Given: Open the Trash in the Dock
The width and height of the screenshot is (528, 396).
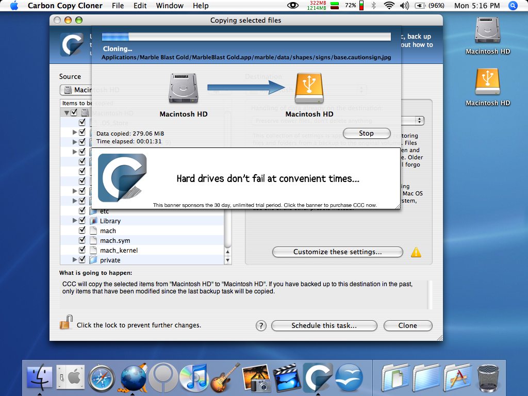Looking at the screenshot, I should (488, 378).
